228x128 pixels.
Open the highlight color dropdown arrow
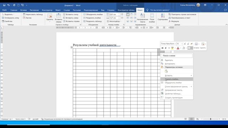tap(175, 48)
